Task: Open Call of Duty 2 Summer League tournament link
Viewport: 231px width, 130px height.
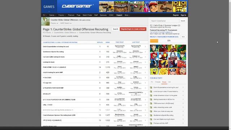Action: point(161,32)
